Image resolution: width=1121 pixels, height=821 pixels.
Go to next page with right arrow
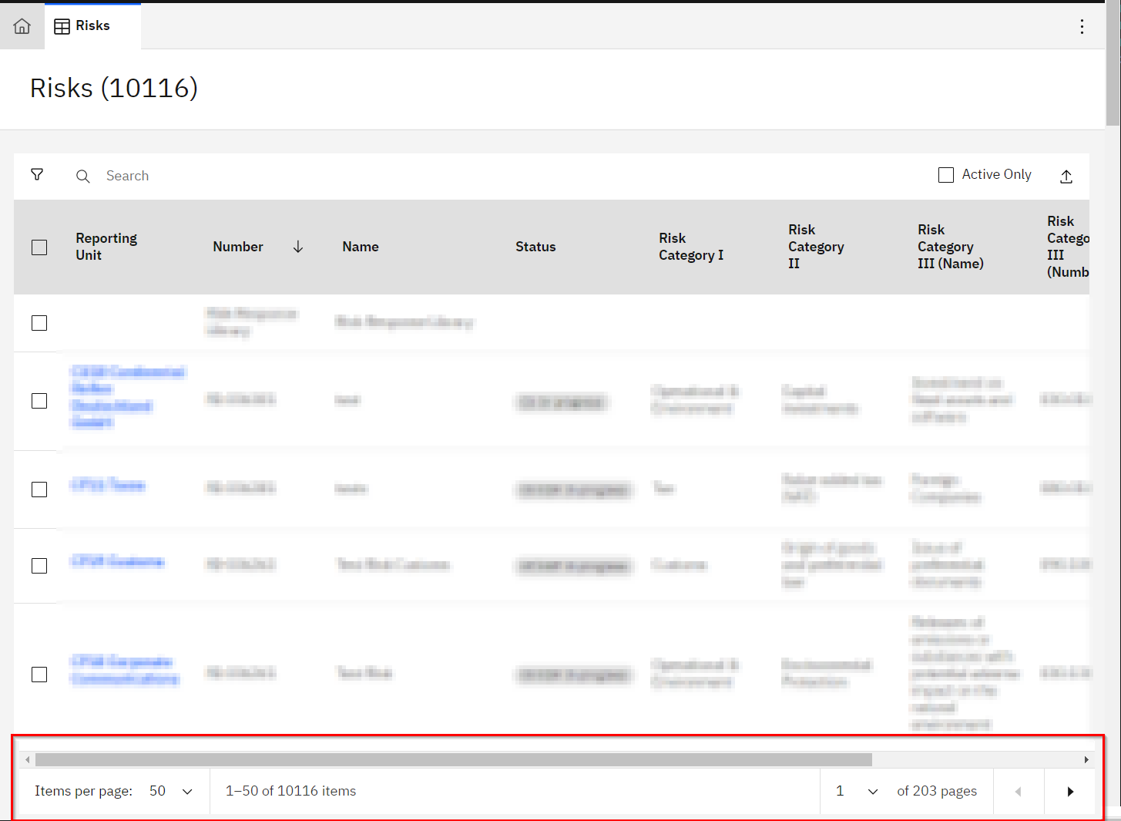click(1069, 792)
